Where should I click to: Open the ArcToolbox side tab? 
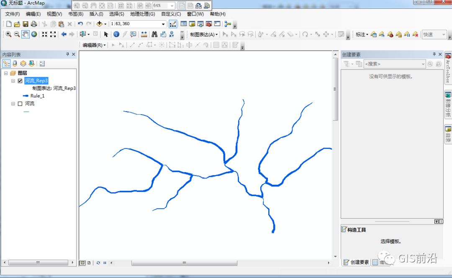tap(448, 69)
